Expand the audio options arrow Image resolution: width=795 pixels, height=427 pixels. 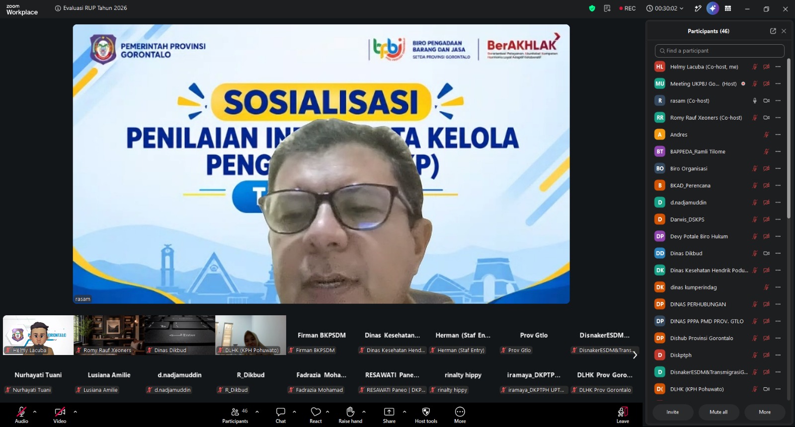click(x=35, y=412)
